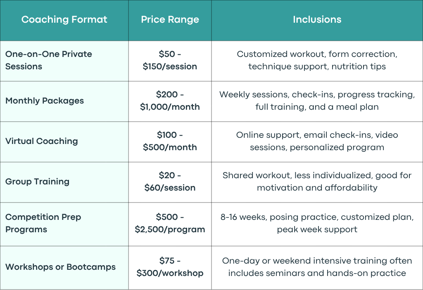Viewport: 423px width, 290px height.
Task: Click the $100 - $500/month price cell
Action: pos(170,141)
